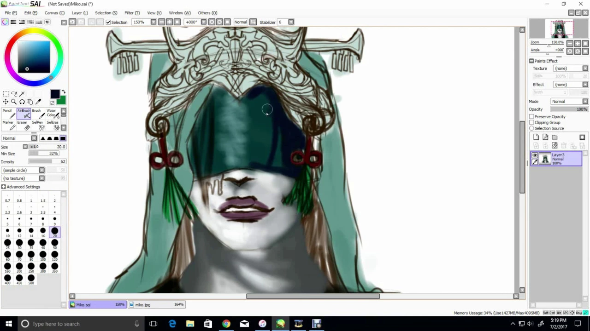
Task: Hide Layer3 with eye icon
Action: (535, 156)
